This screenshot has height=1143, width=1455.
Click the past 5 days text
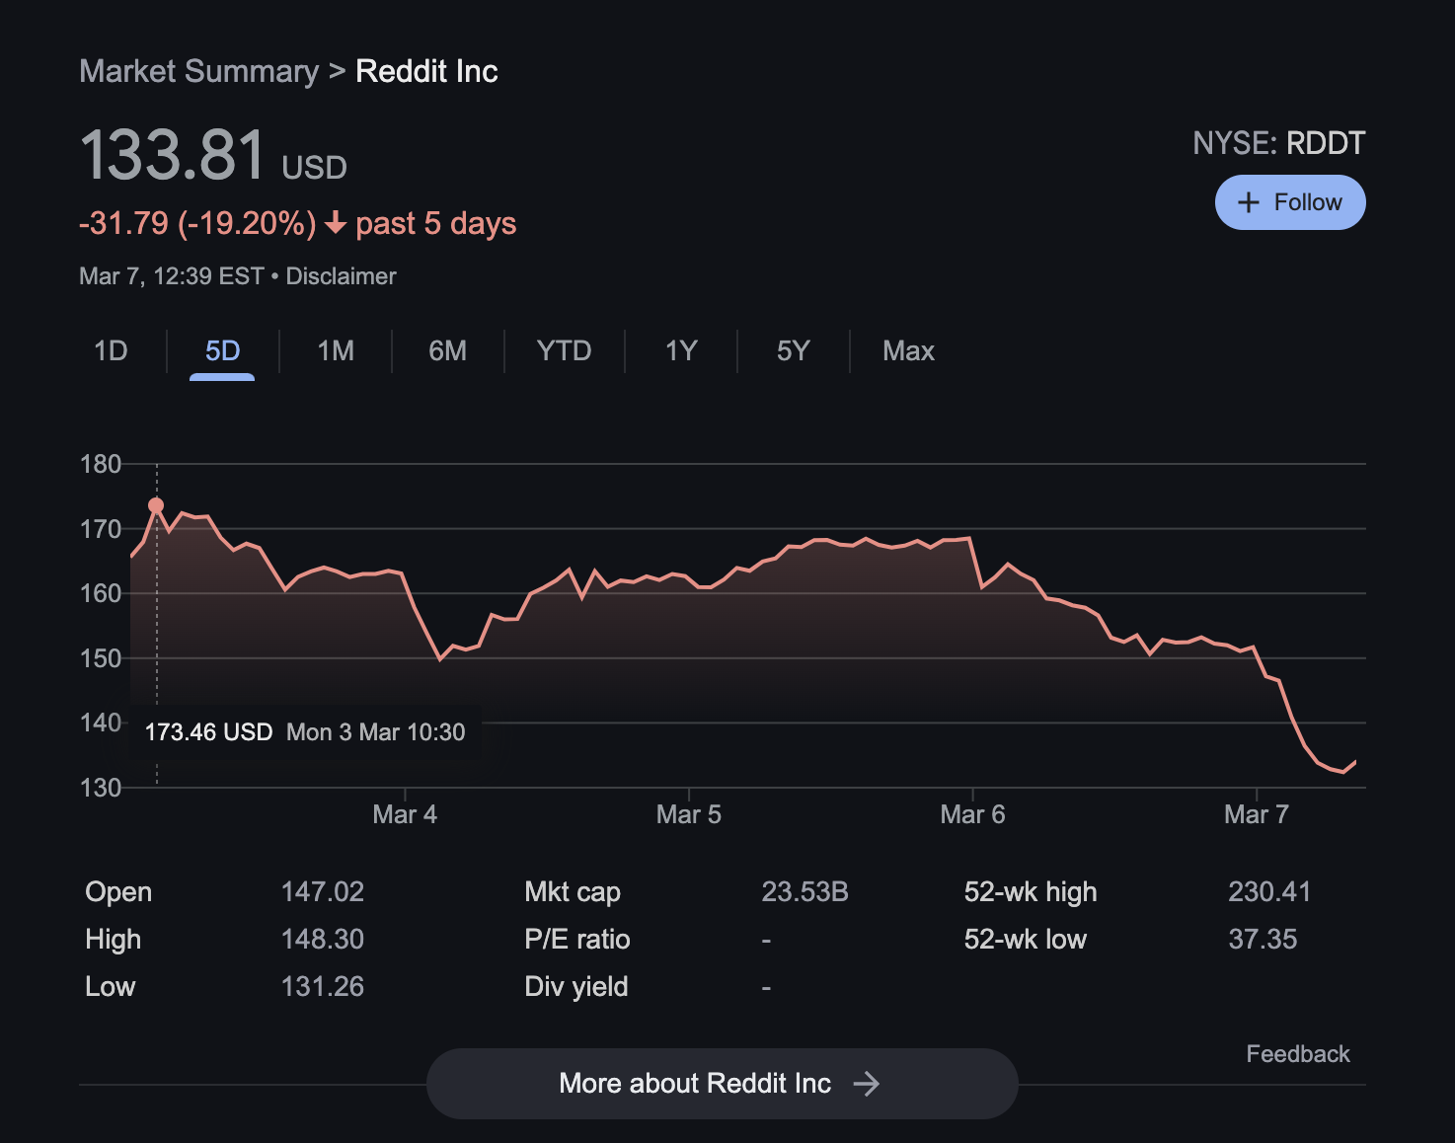pyautogui.click(x=436, y=223)
